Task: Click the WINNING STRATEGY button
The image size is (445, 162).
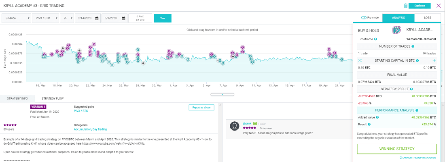Action: 397,149
